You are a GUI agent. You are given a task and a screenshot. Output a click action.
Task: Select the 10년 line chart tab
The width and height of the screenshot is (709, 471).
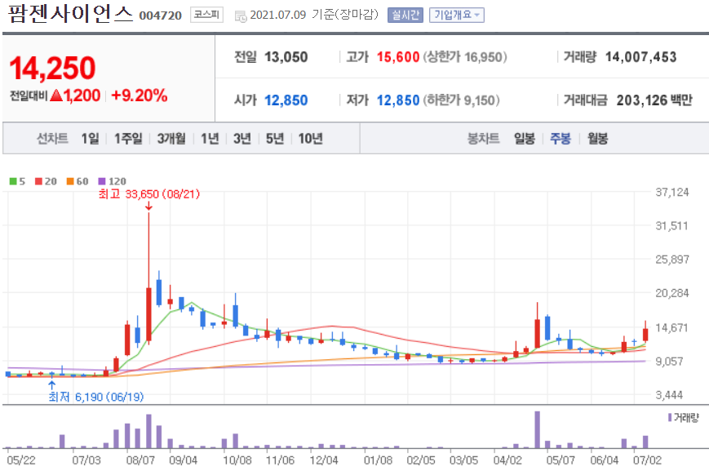(310, 139)
